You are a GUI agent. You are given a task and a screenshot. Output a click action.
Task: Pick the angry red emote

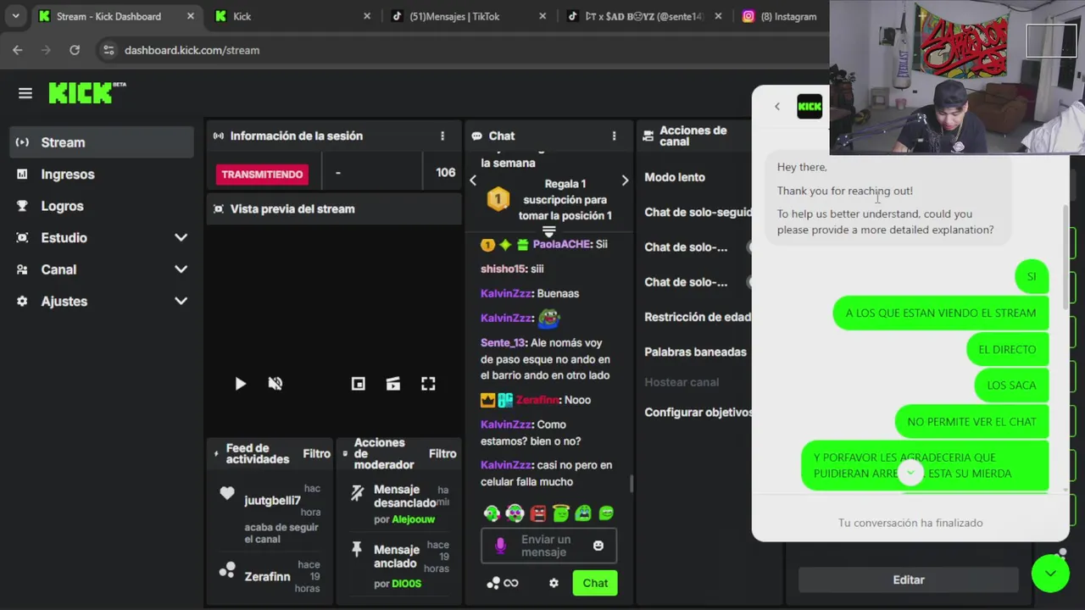click(x=537, y=513)
